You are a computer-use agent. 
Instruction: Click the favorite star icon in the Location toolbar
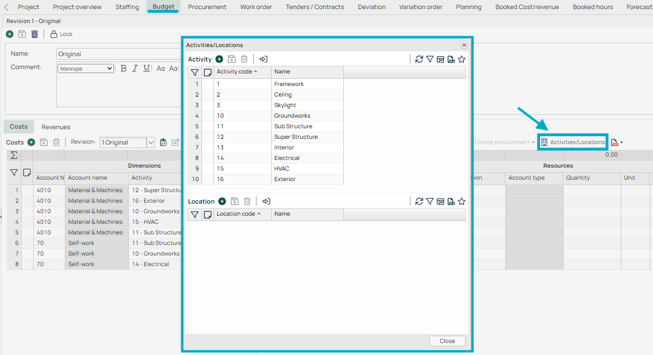(462, 201)
